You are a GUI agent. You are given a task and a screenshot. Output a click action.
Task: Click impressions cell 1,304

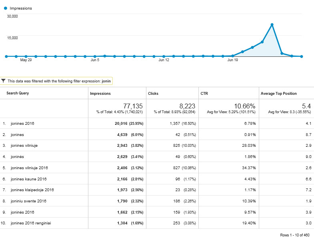(x=122, y=223)
